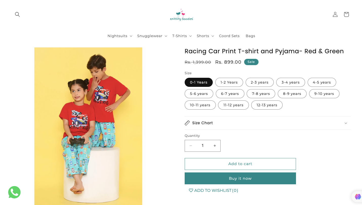362x205 pixels.
Task: Open the Snugglewear dropdown
Action: tap(152, 36)
